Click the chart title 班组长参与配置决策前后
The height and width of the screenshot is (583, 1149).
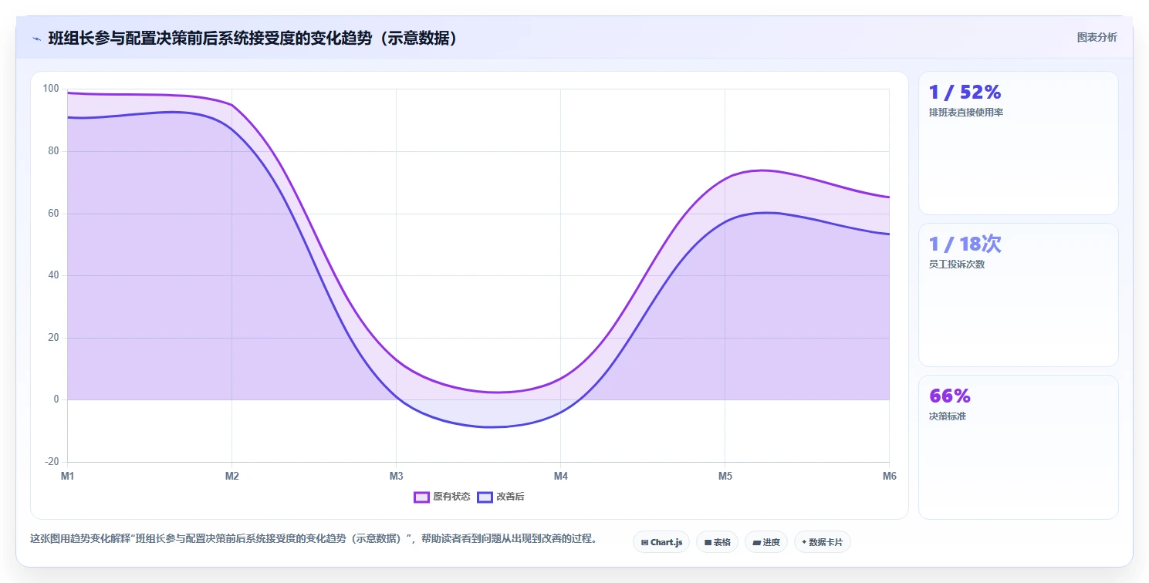click(253, 38)
